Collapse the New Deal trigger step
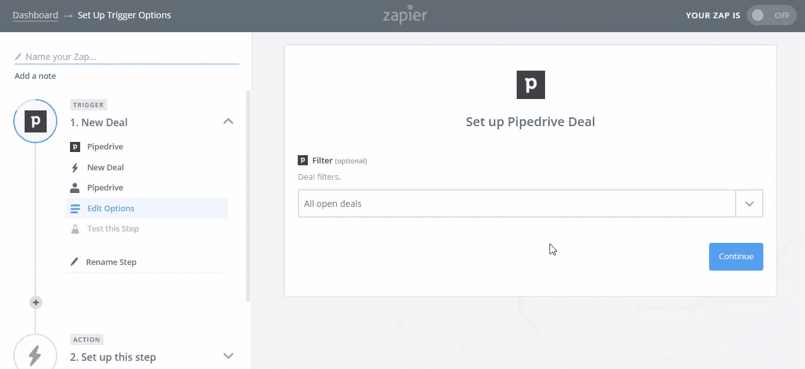The image size is (805, 369). pyautogui.click(x=228, y=122)
